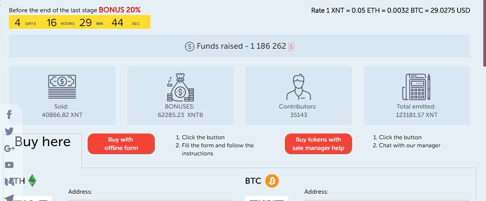Click the Bonuses money bag icon
This screenshot has width=486, height=201.
pyautogui.click(x=180, y=87)
